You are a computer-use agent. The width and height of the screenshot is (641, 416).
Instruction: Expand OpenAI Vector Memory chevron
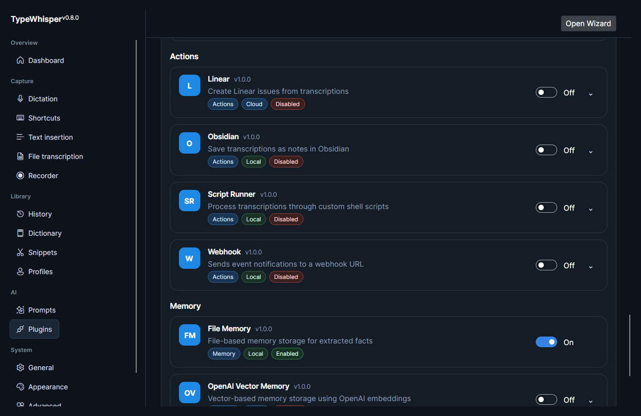(590, 401)
